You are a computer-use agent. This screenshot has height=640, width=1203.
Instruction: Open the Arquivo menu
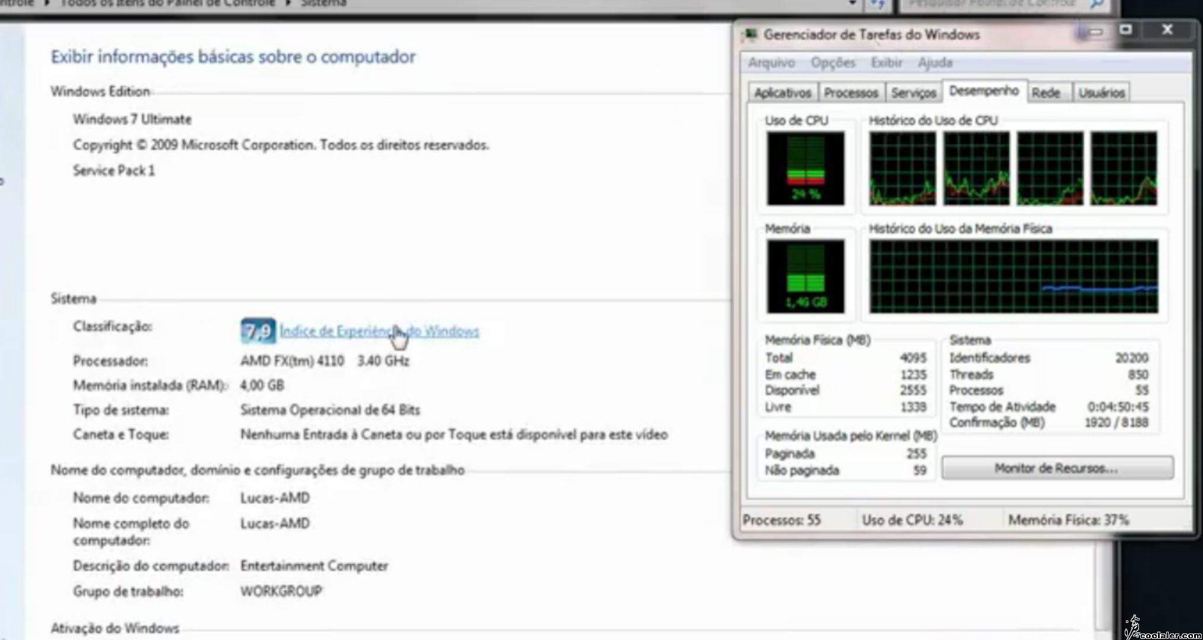tap(771, 63)
